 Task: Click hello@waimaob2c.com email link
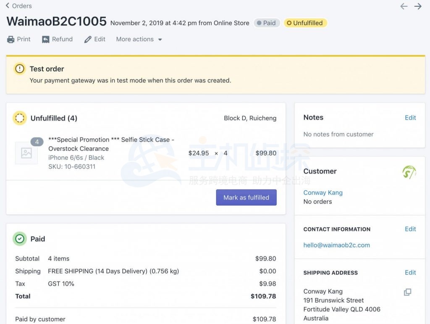click(336, 245)
